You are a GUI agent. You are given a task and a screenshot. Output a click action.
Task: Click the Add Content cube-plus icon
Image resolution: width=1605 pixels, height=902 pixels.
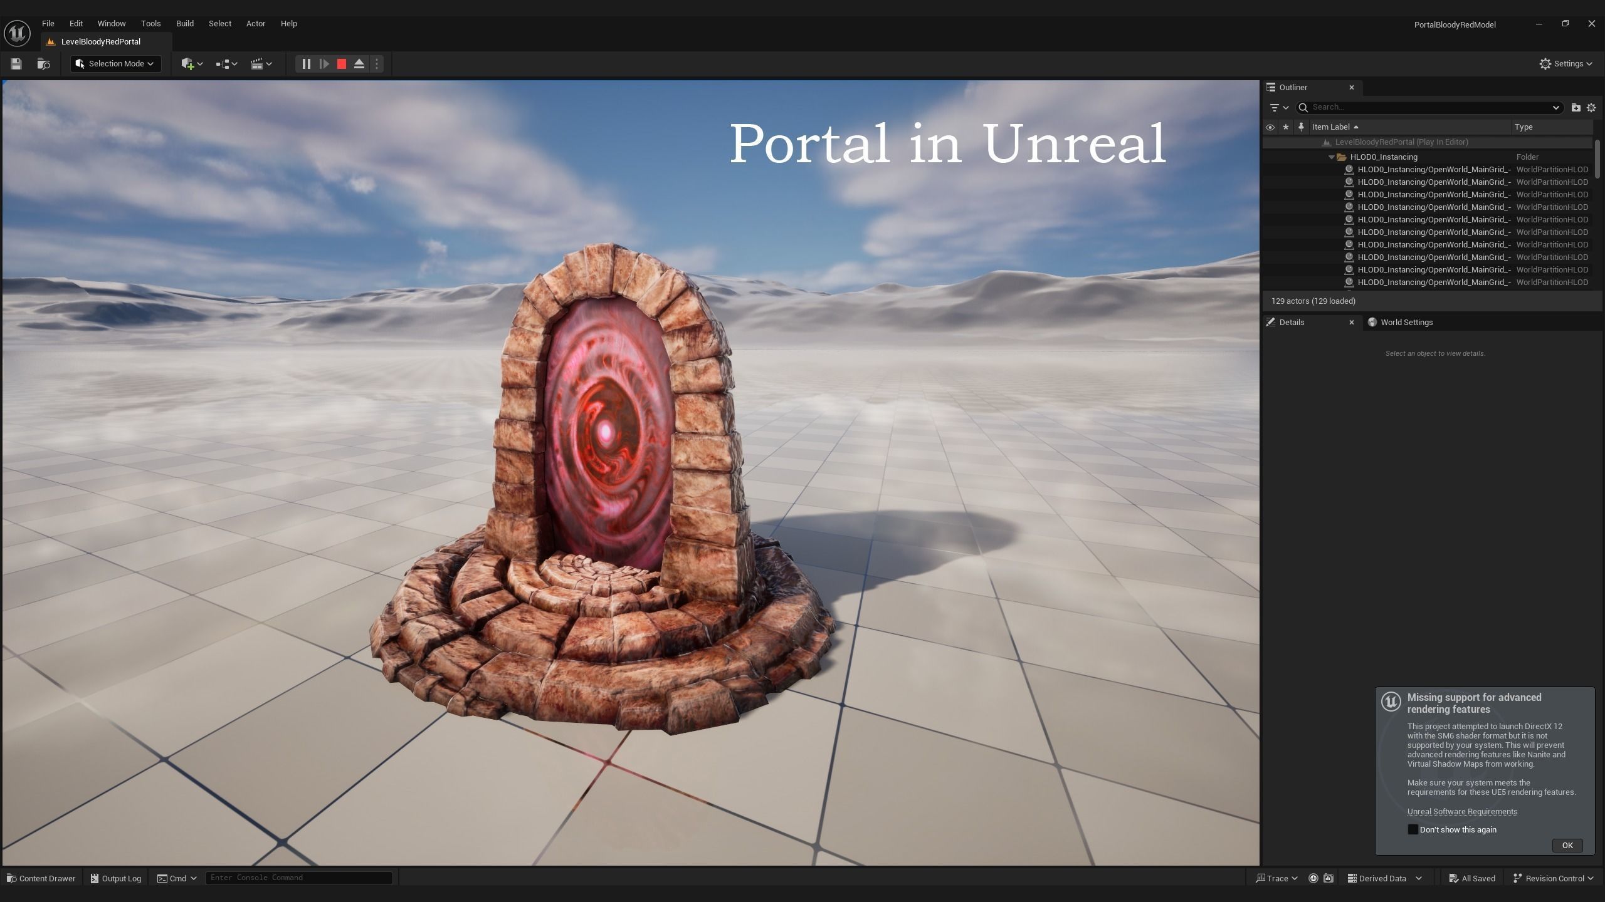pyautogui.click(x=187, y=64)
